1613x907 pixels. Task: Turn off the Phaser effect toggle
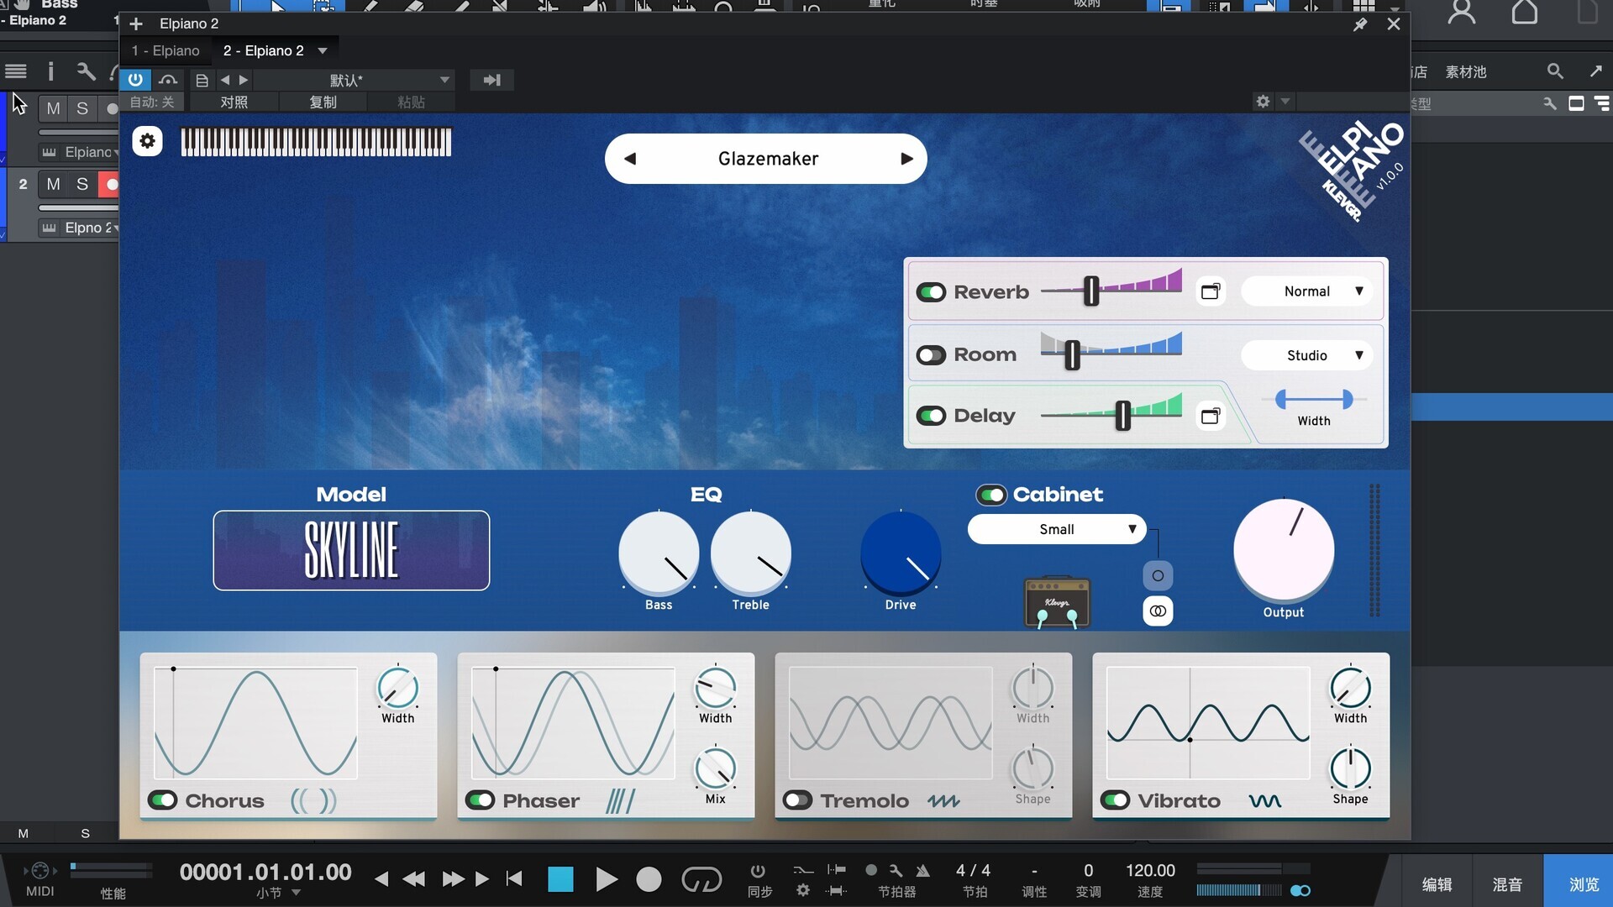(481, 800)
